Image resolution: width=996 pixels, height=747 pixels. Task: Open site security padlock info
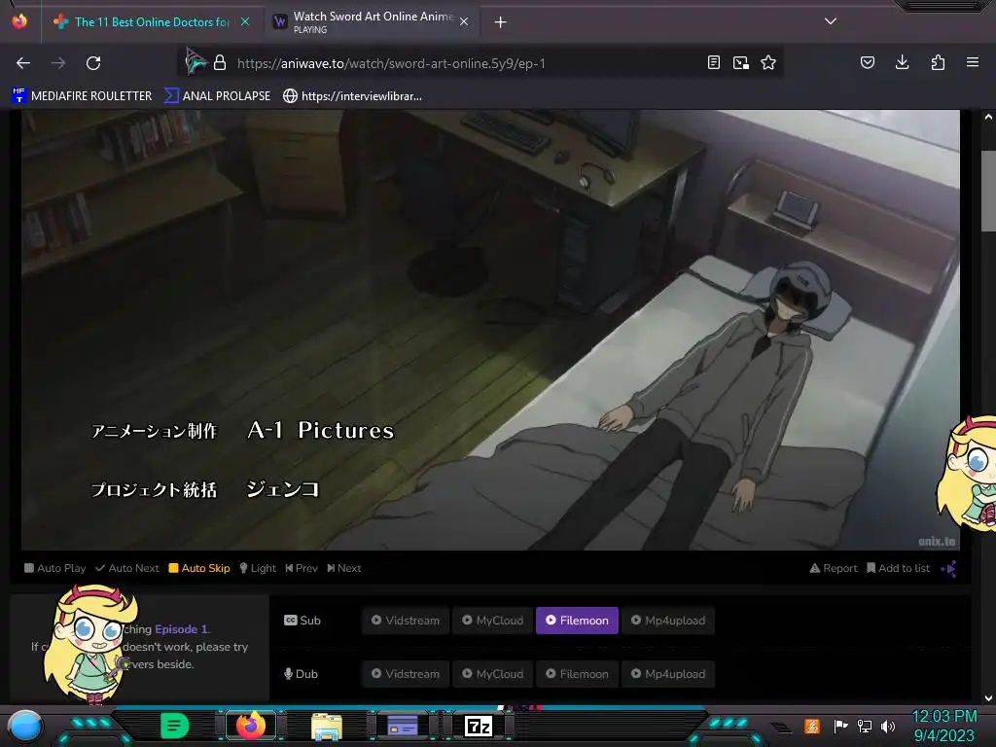[220, 63]
